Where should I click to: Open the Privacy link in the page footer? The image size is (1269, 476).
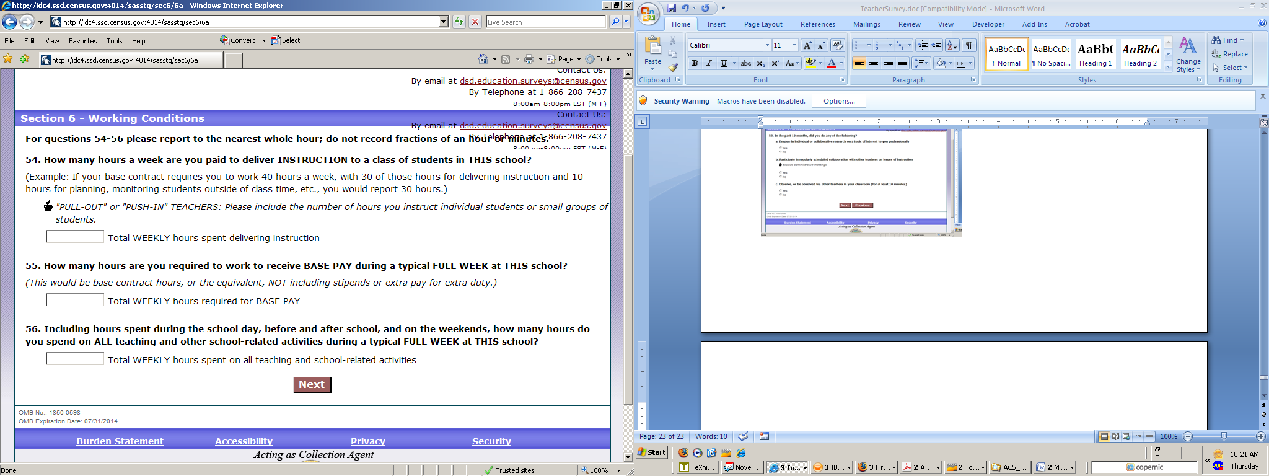[x=368, y=441]
